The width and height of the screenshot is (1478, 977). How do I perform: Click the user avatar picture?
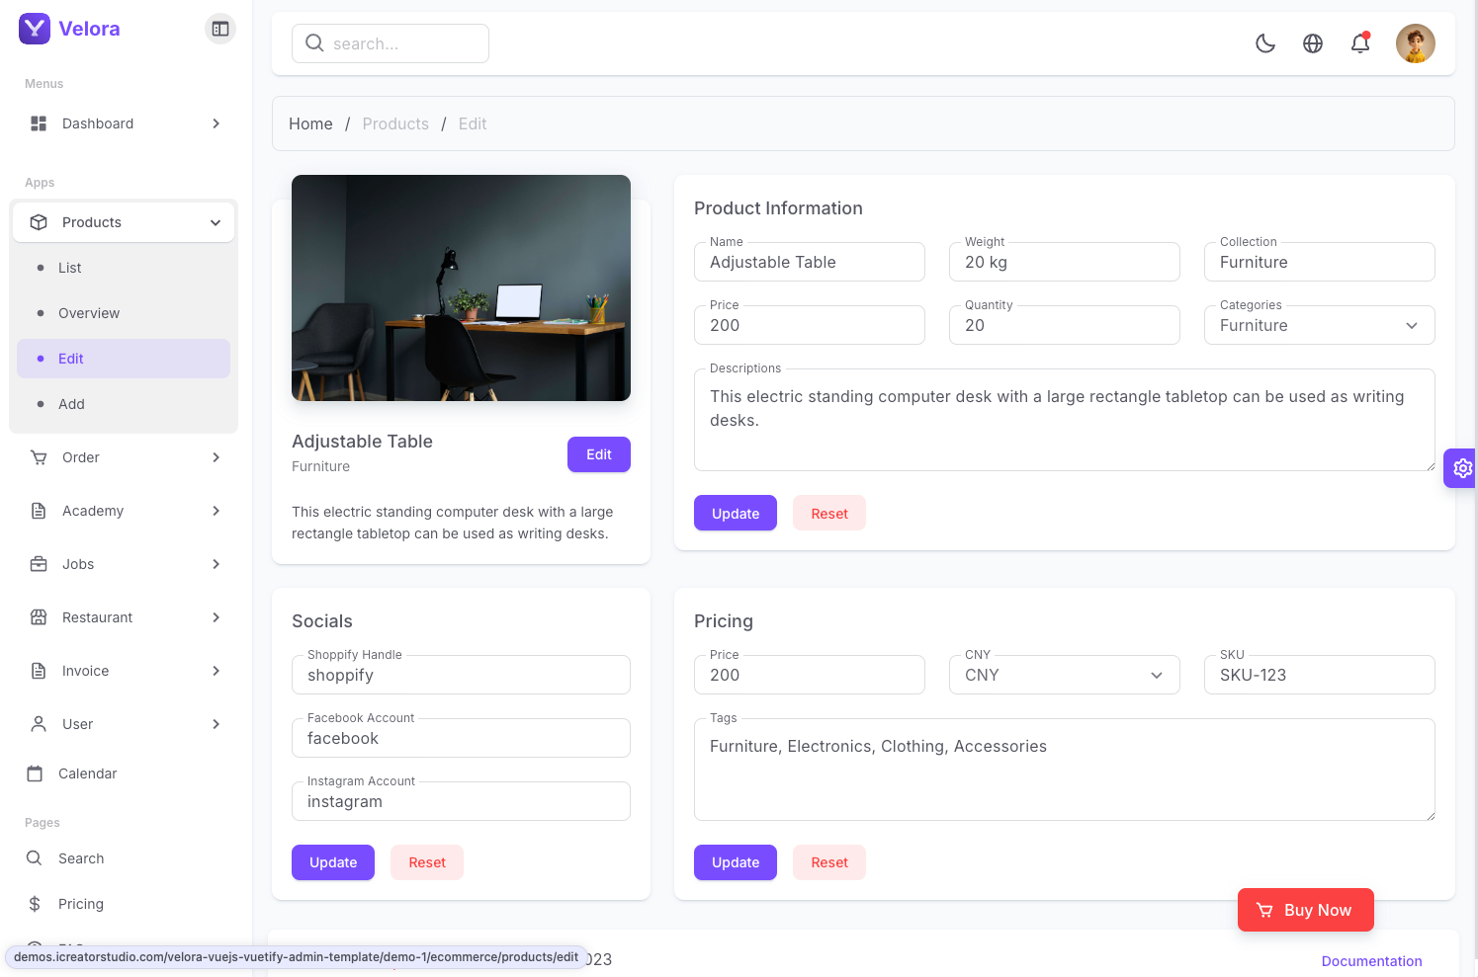1415,43
